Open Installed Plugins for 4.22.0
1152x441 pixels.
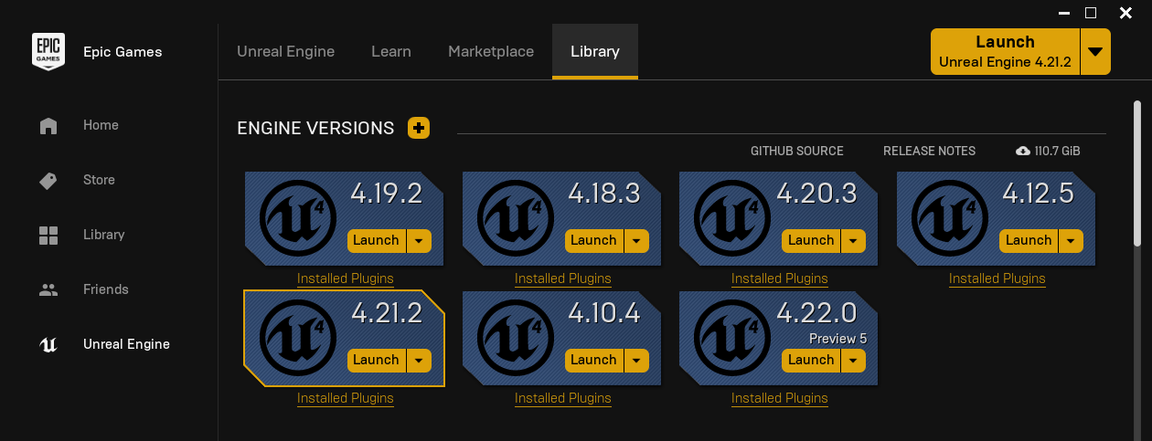[x=780, y=398]
